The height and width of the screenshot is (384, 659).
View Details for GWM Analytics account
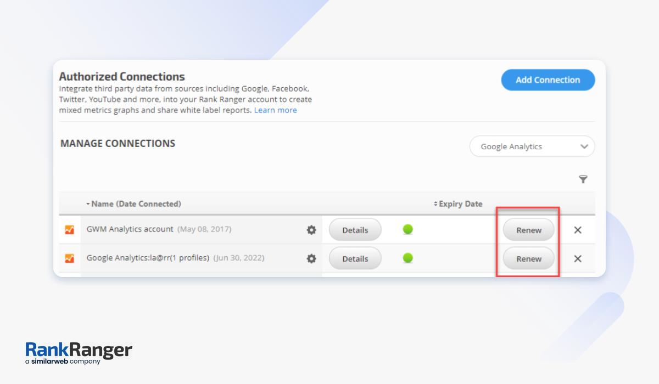tap(355, 230)
